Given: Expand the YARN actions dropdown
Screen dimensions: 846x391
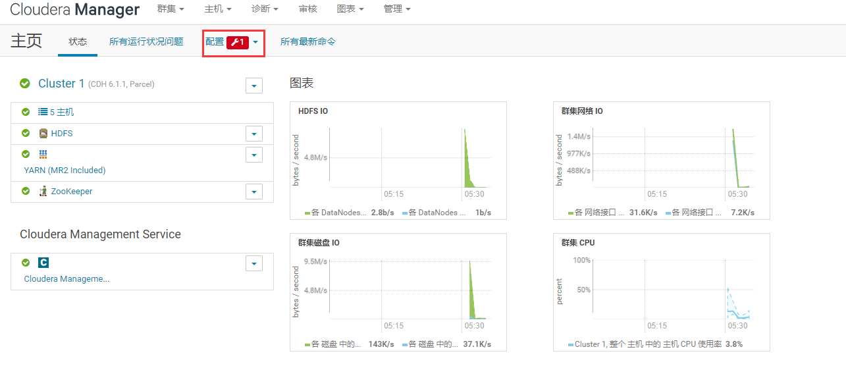Looking at the screenshot, I should coord(254,155).
